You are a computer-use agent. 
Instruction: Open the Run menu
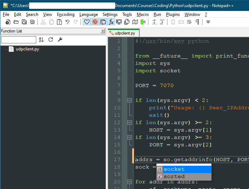(x=157, y=14)
